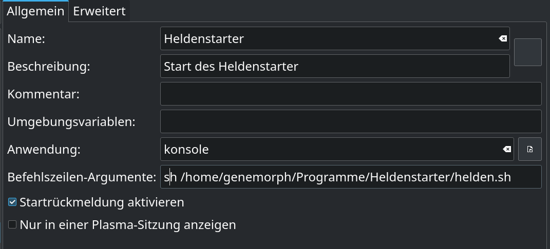Select the Allgemein tab

click(35, 11)
